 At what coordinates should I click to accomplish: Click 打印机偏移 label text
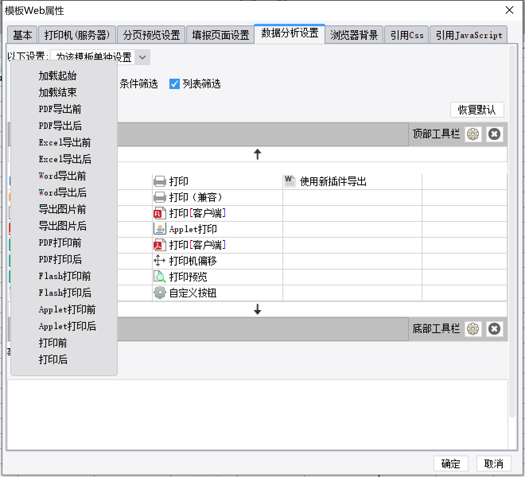193,261
